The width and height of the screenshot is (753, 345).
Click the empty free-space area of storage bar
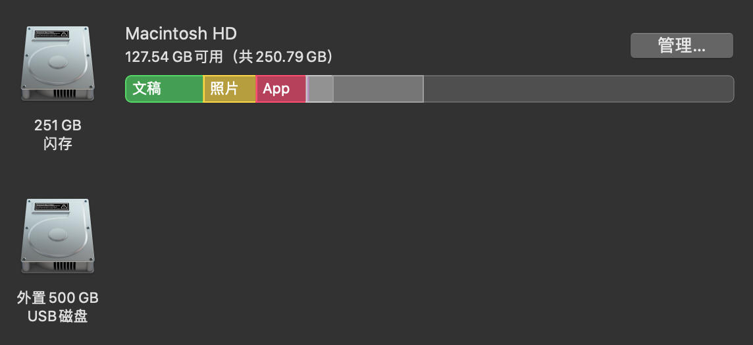(x=578, y=89)
